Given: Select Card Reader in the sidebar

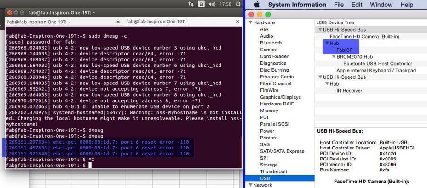Looking at the screenshot, I should pos(274,56).
